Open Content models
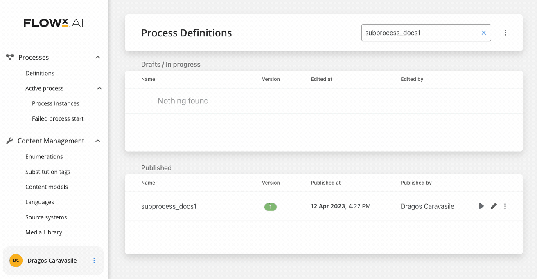Image resolution: width=537 pixels, height=279 pixels. 47,187
